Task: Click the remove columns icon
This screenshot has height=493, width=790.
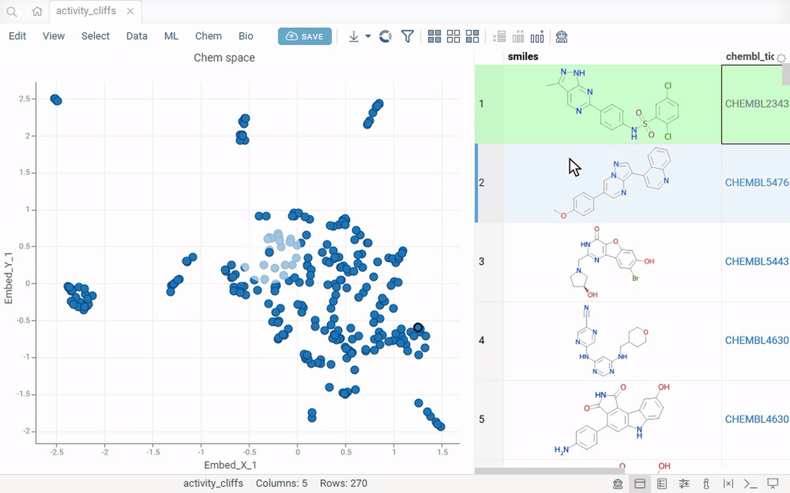Action: pyautogui.click(x=518, y=36)
